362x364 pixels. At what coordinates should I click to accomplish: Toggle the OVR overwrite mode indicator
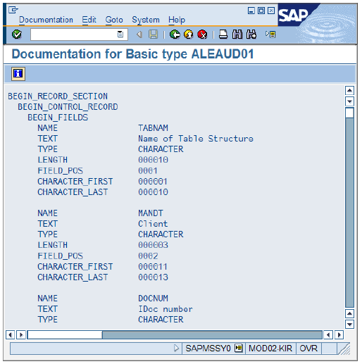click(308, 349)
